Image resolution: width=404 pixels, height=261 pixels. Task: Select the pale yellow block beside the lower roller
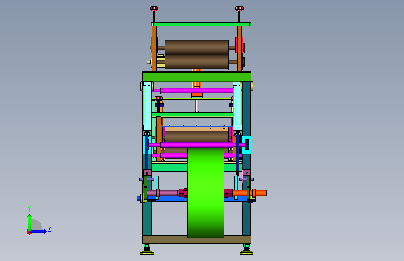(160, 62)
